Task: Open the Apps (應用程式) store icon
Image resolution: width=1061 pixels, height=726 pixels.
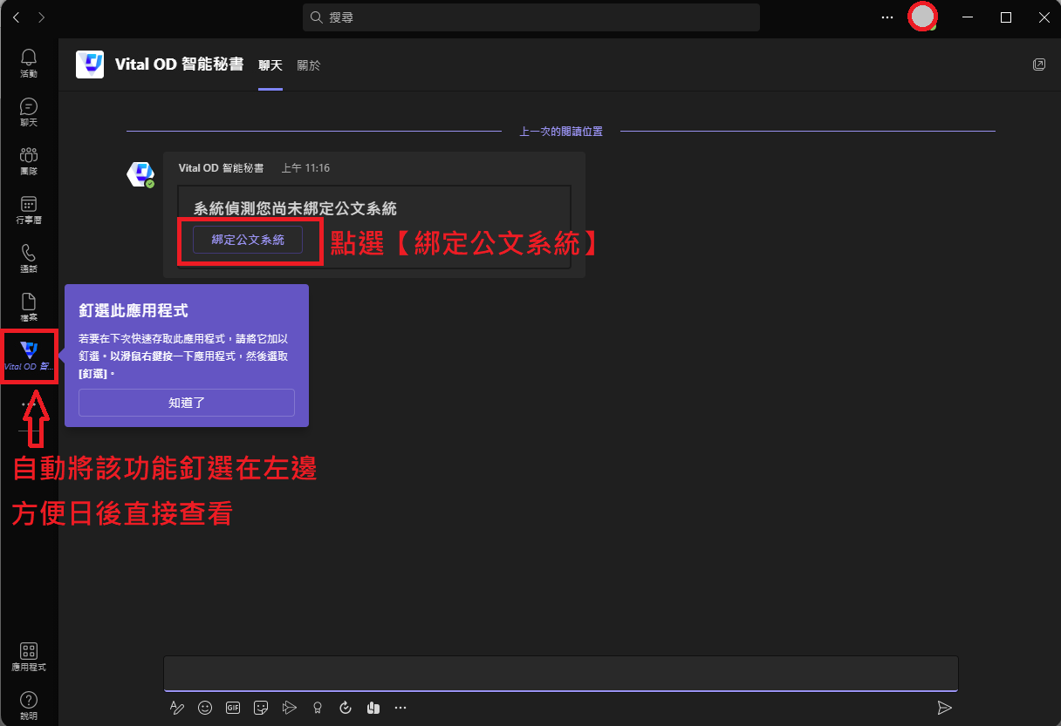Action: click(x=29, y=656)
